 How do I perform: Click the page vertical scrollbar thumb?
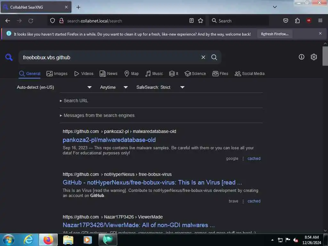click(325, 56)
